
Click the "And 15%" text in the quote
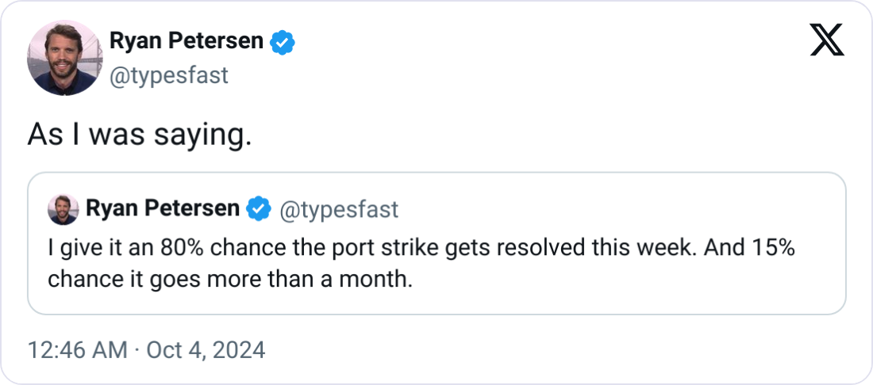757,249
